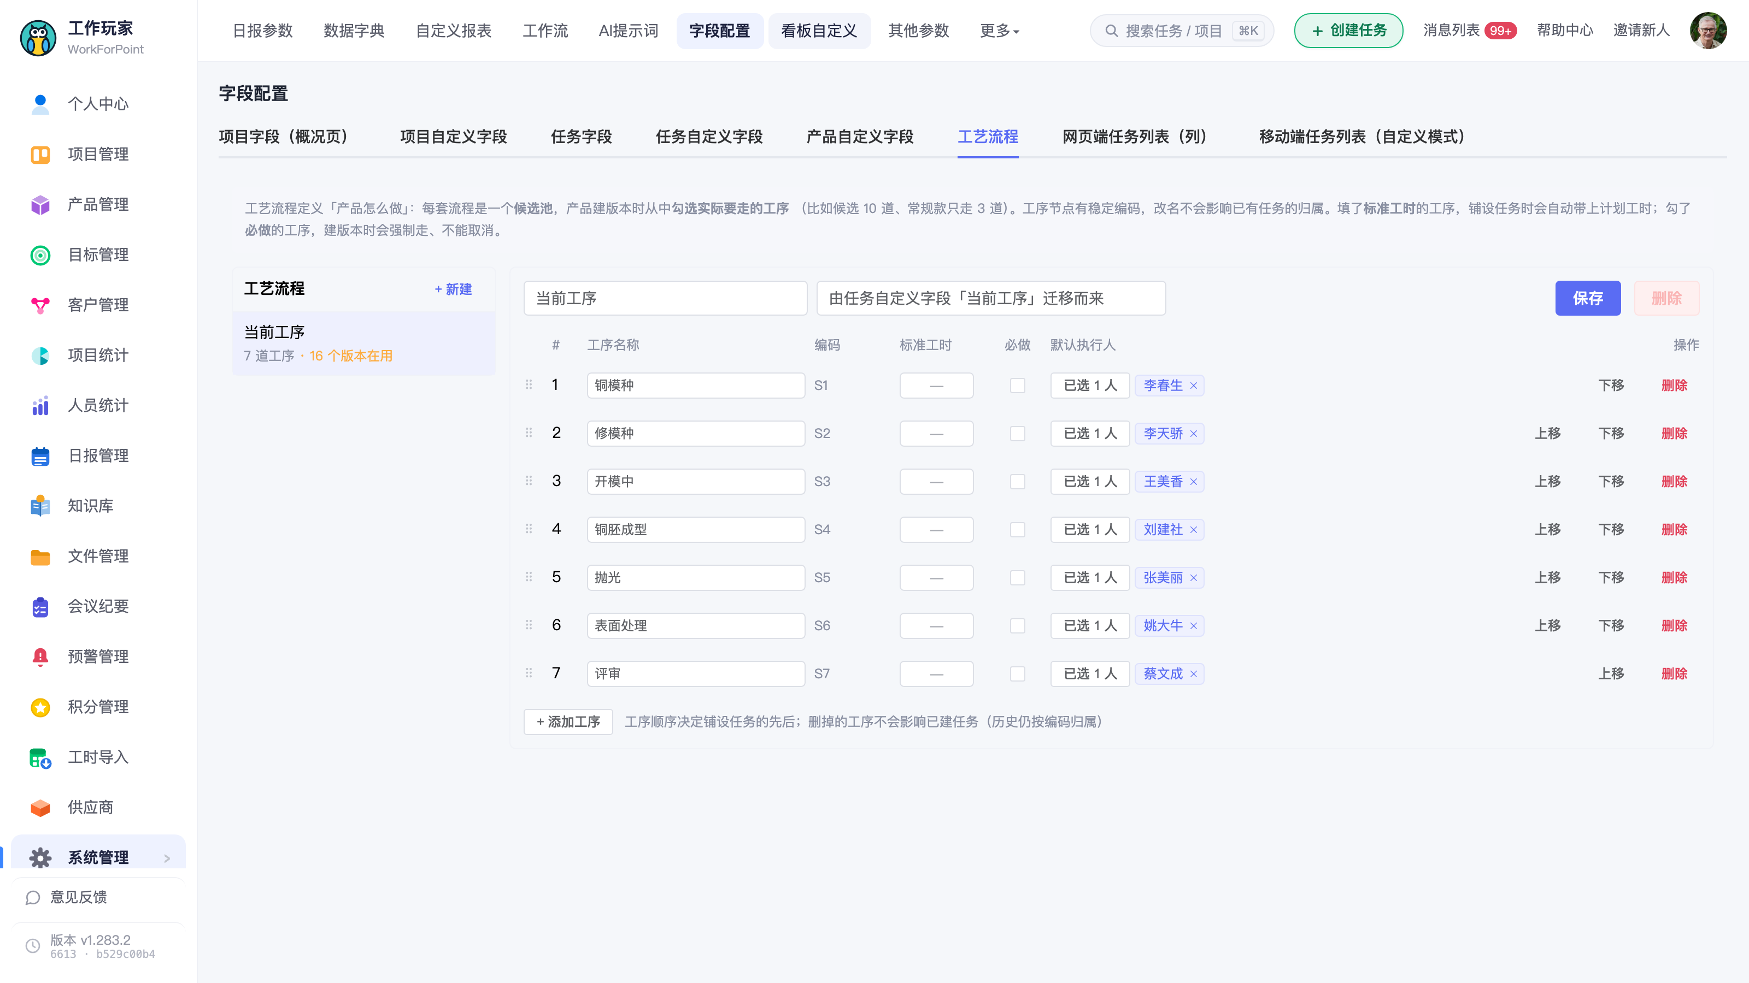Click the 搜索任务 / 项目 search box
Image resolution: width=1749 pixels, height=983 pixels.
pos(1181,31)
